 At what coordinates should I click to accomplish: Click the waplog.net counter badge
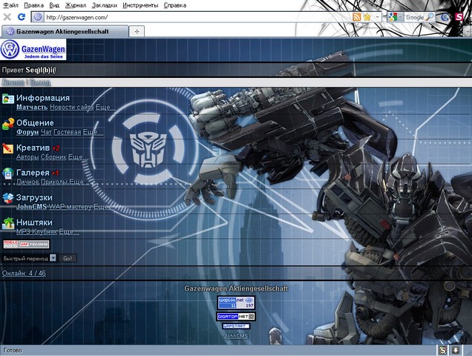click(x=236, y=303)
